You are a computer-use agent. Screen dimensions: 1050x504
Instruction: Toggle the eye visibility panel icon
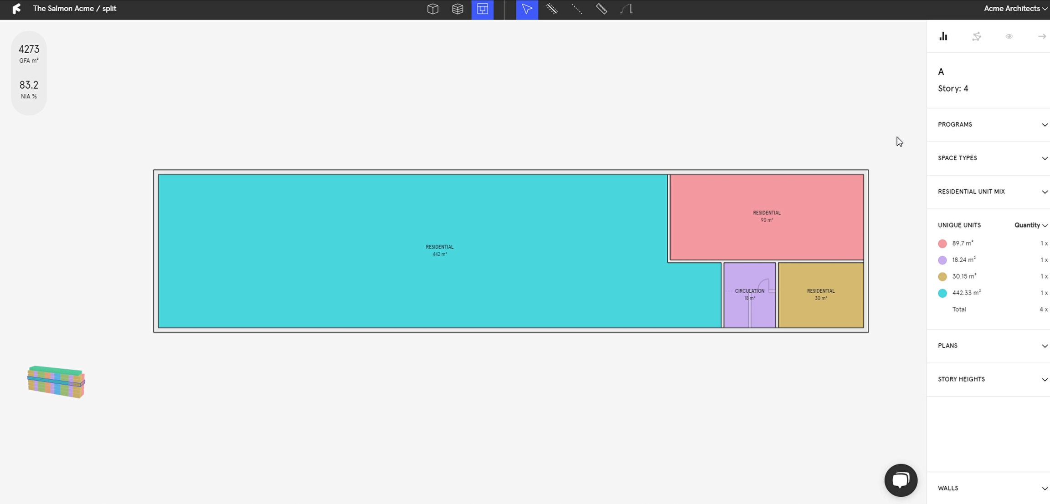(1009, 36)
